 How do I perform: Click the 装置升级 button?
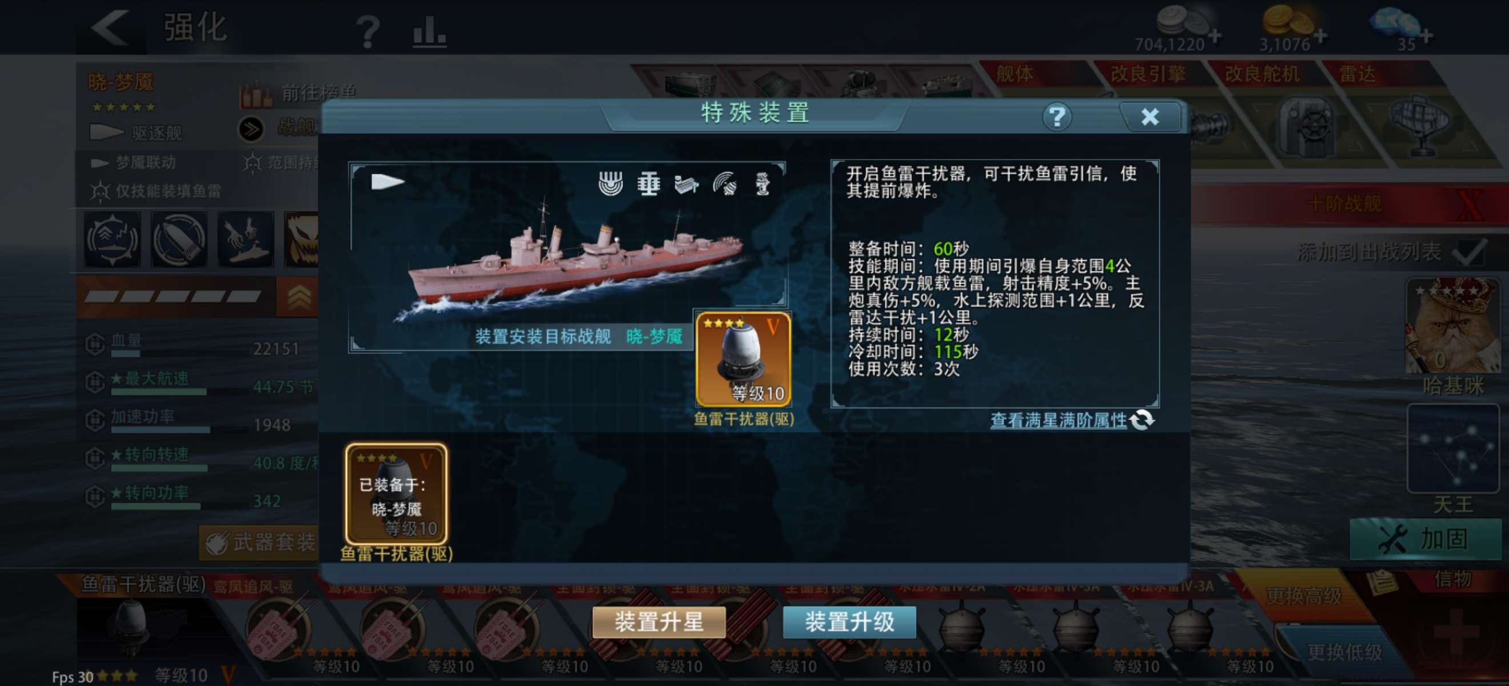point(849,621)
